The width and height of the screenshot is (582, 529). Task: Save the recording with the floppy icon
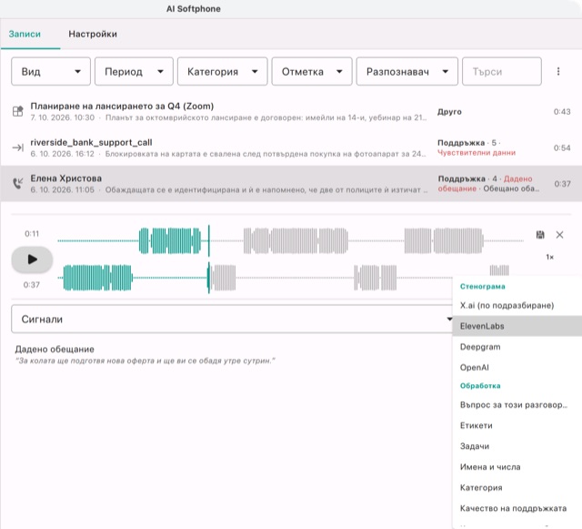tap(540, 235)
